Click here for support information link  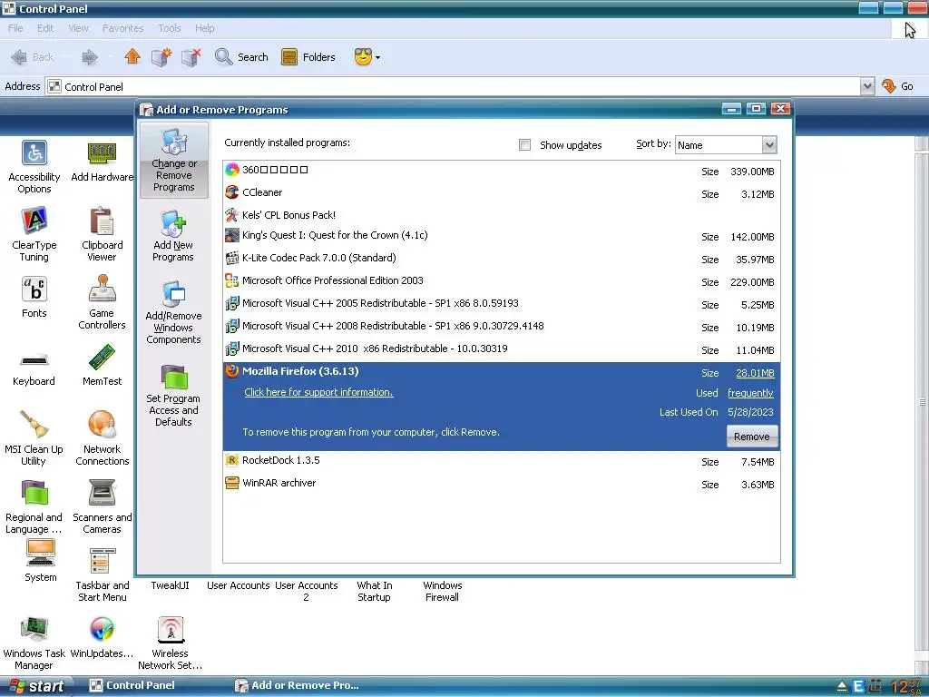coord(318,392)
